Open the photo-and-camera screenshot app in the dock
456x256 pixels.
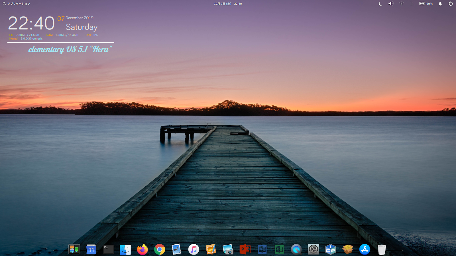[228, 249]
